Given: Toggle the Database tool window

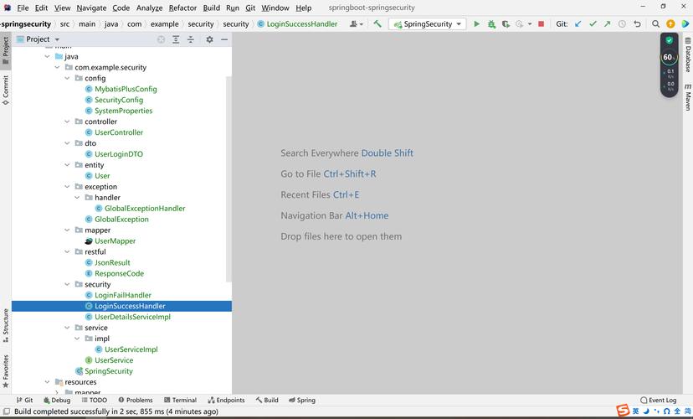Looking at the screenshot, I should point(688,59).
